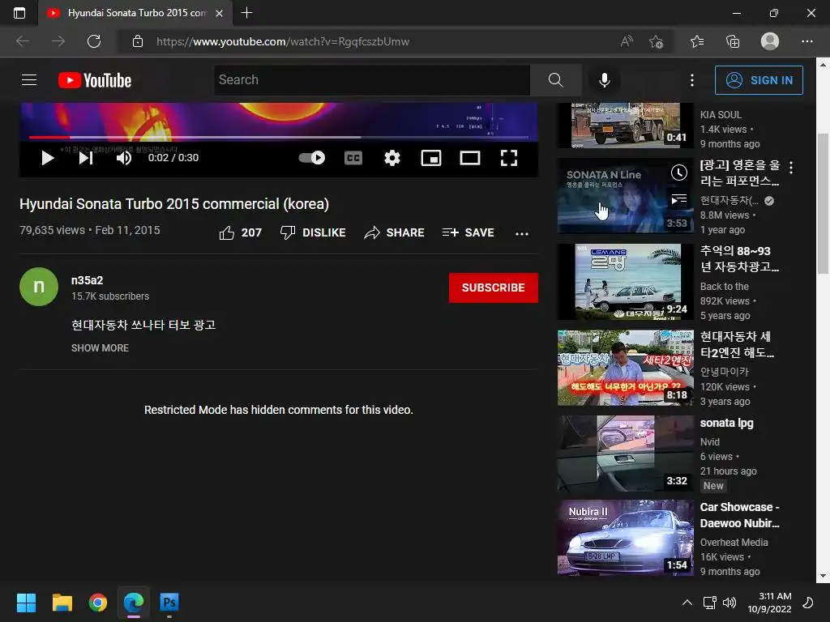Open sonata lpg video title
The image size is (830, 622).
pyautogui.click(x=726, y=423)
